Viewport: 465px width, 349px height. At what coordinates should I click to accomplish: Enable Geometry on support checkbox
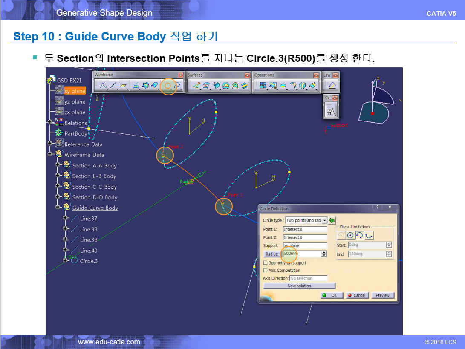pyautogui.click(x=266, y=263)
